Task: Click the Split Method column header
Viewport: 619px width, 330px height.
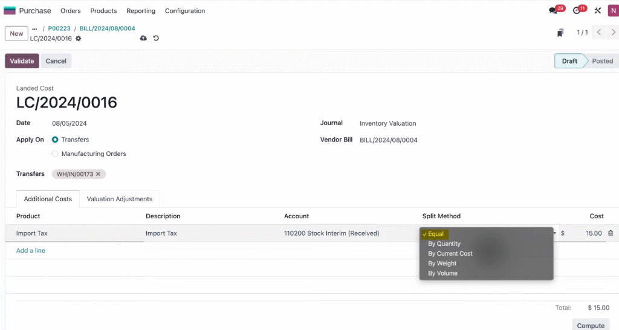Action: pyautogui.click(x=441, y=216)
